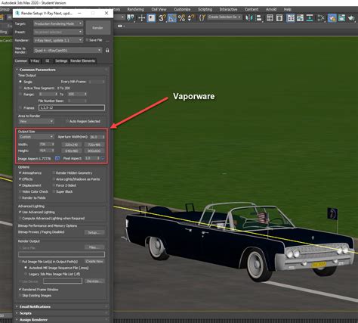Open the View to Render dropdown

coord(67,51)
